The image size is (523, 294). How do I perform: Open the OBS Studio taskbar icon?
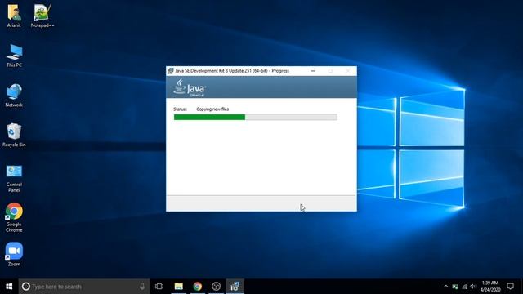coord(216,287)
